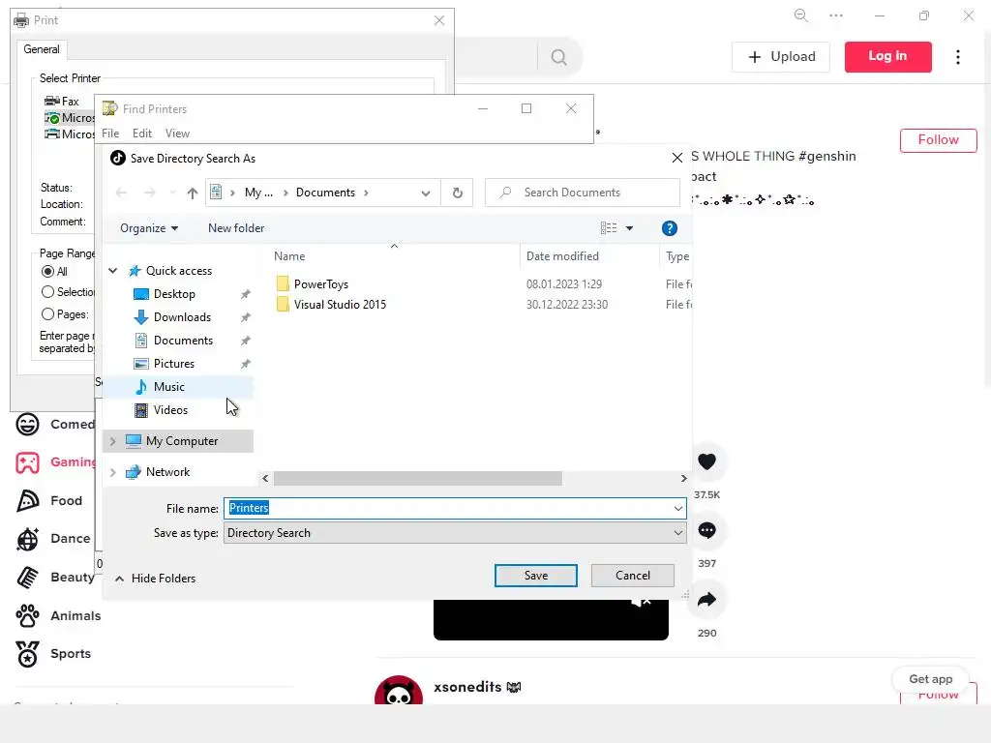
Task: Open the xsonedits profile avatar
Action: tap(398, 692)
